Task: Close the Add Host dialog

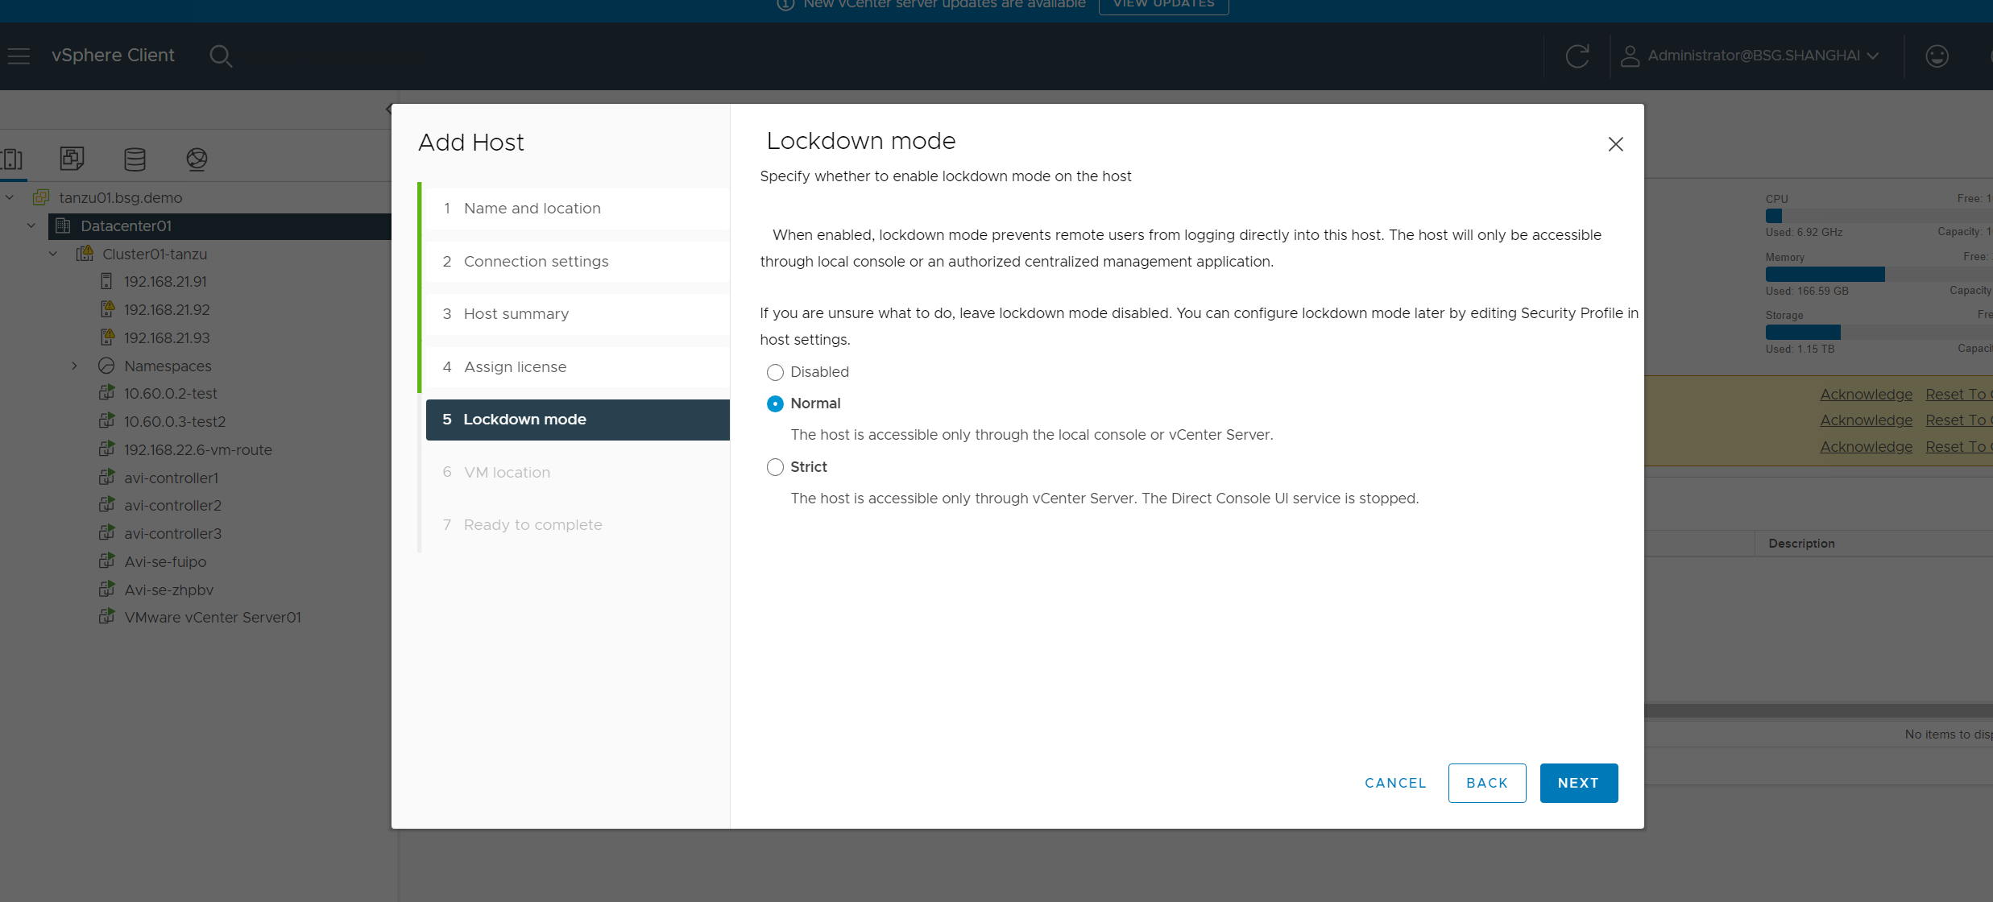Action: point(1615,144)
